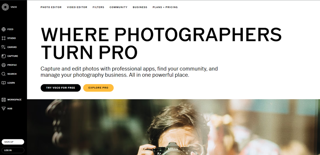The height and width of the screenshot is (155, 320).
Task: Select Community in the top navigation
Action: (x=118, y=7)
